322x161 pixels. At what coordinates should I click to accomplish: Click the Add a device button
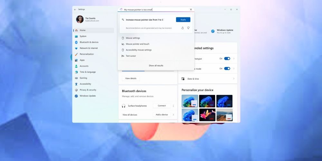click(162, 115)
